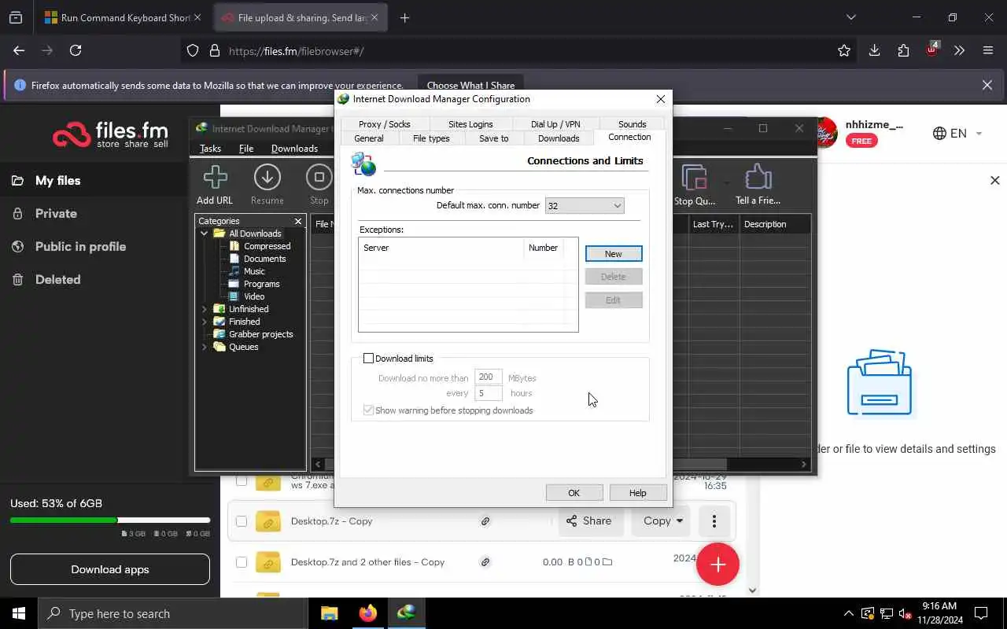
Task: Open the Firefox downloads panel
Action: point(874,50)
